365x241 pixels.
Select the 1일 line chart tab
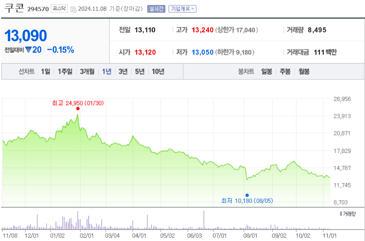[46, 72]
